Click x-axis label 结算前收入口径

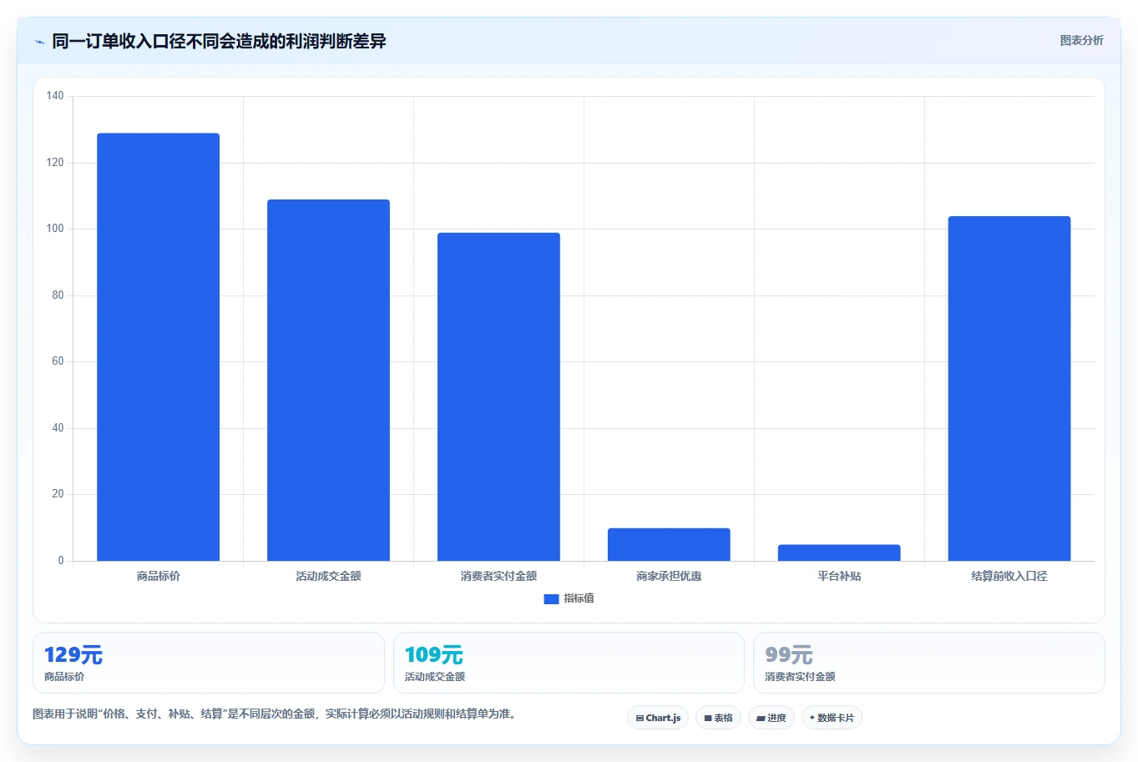point(1009,576)
